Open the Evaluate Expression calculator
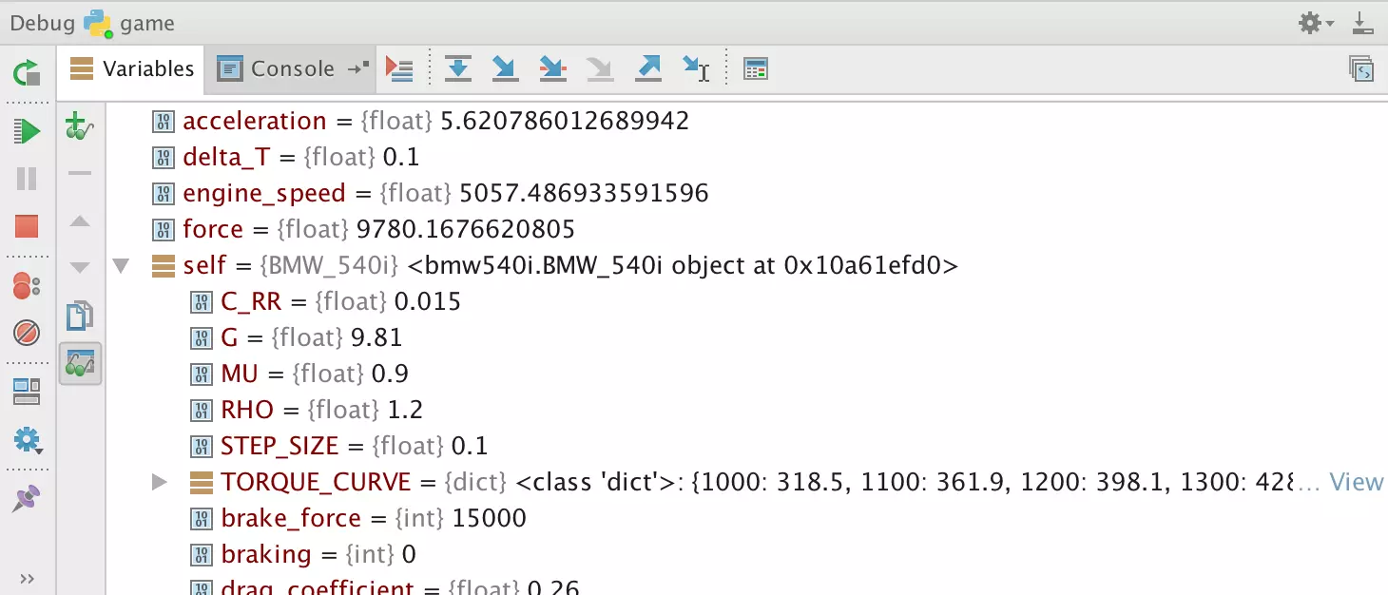The image size is (1388, 595). point(756,68)
